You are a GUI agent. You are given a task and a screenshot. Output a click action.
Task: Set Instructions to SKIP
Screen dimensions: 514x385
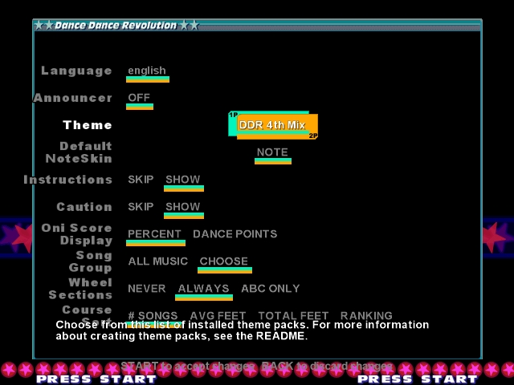coord(141,180)
